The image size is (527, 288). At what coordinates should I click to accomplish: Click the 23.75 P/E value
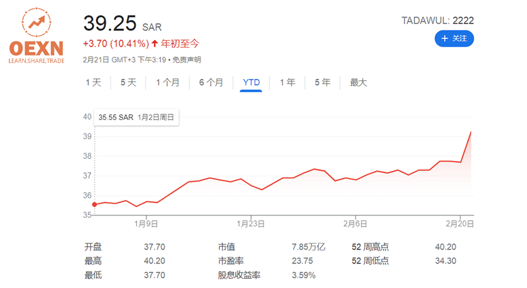[x=302, y=261]
